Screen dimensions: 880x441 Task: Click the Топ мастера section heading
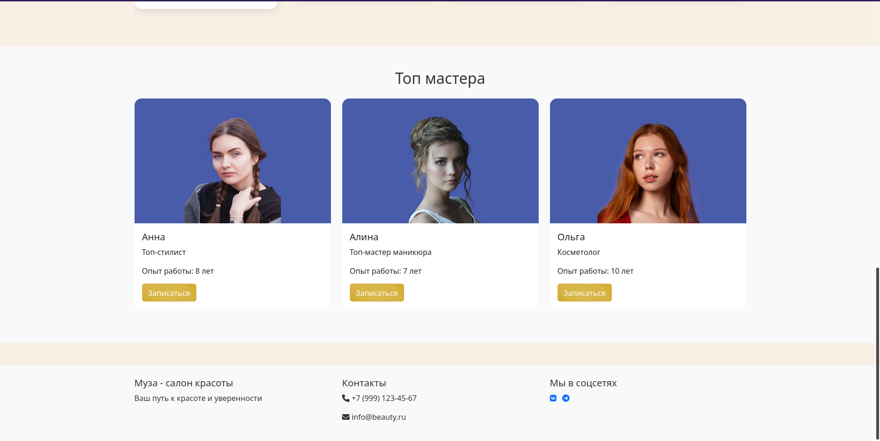440,78
